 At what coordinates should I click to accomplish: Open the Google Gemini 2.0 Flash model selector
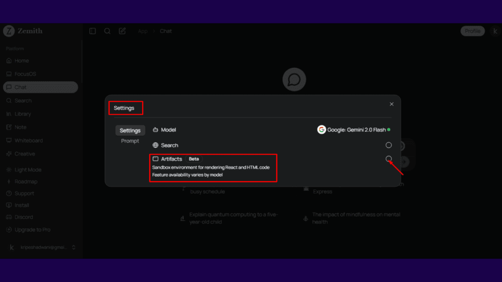[353, 129]
